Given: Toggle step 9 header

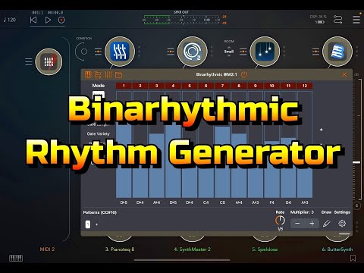Looking at the screenshot, I should pyautogui.click(x=256, y=86).
